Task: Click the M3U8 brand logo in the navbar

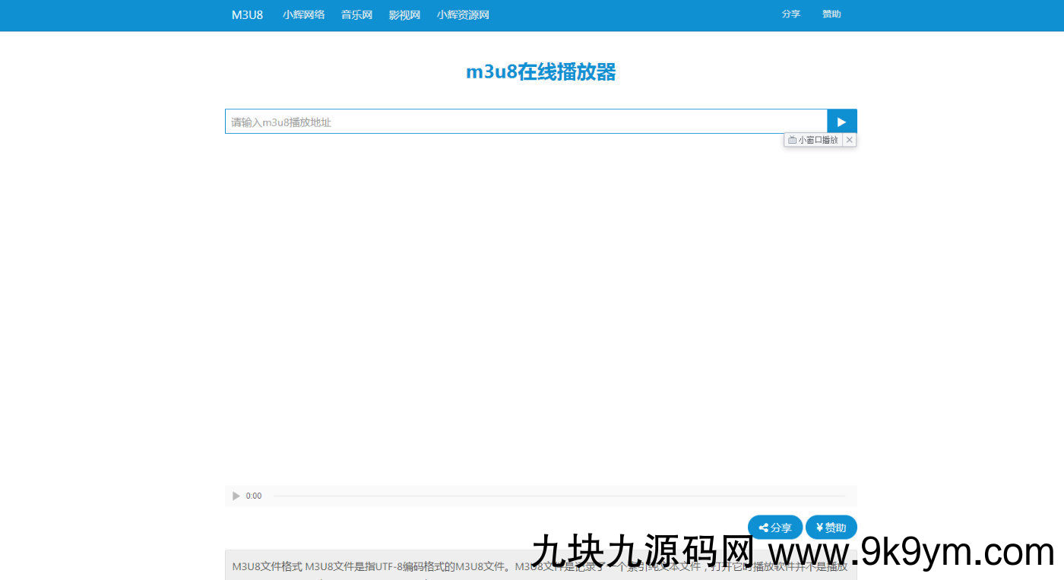Action: (x=246, y=14)
